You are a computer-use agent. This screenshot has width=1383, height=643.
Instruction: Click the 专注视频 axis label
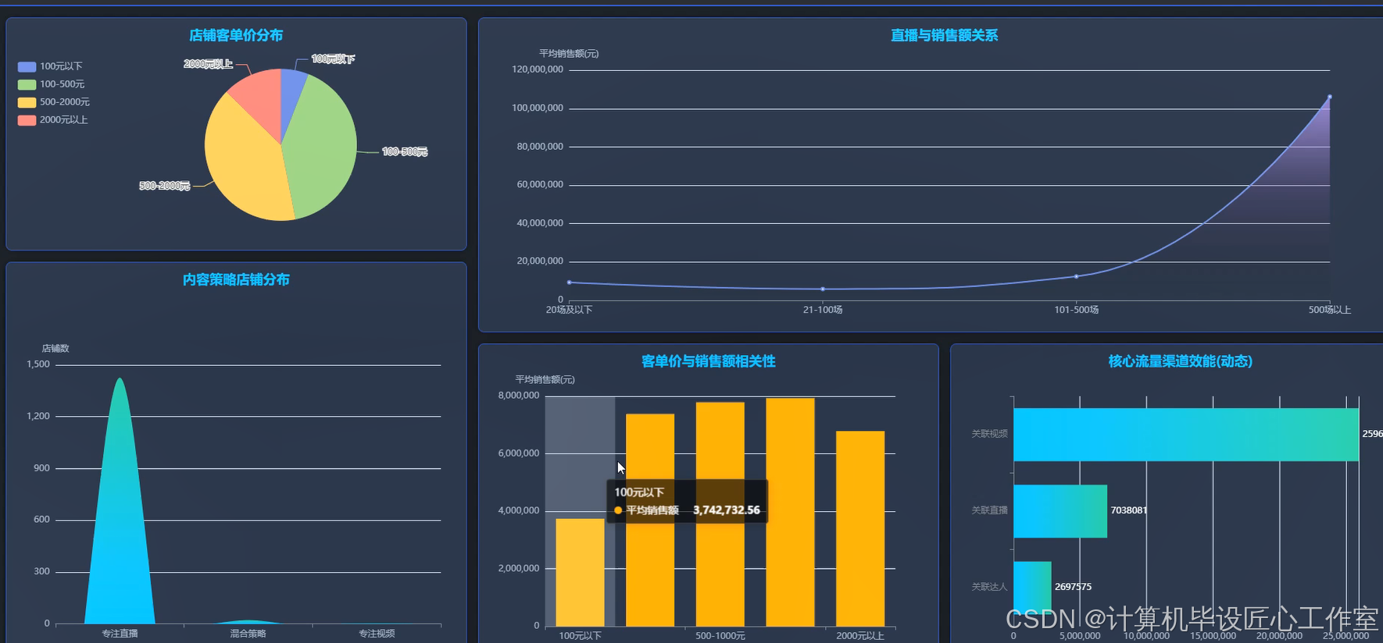coord(377,634)
